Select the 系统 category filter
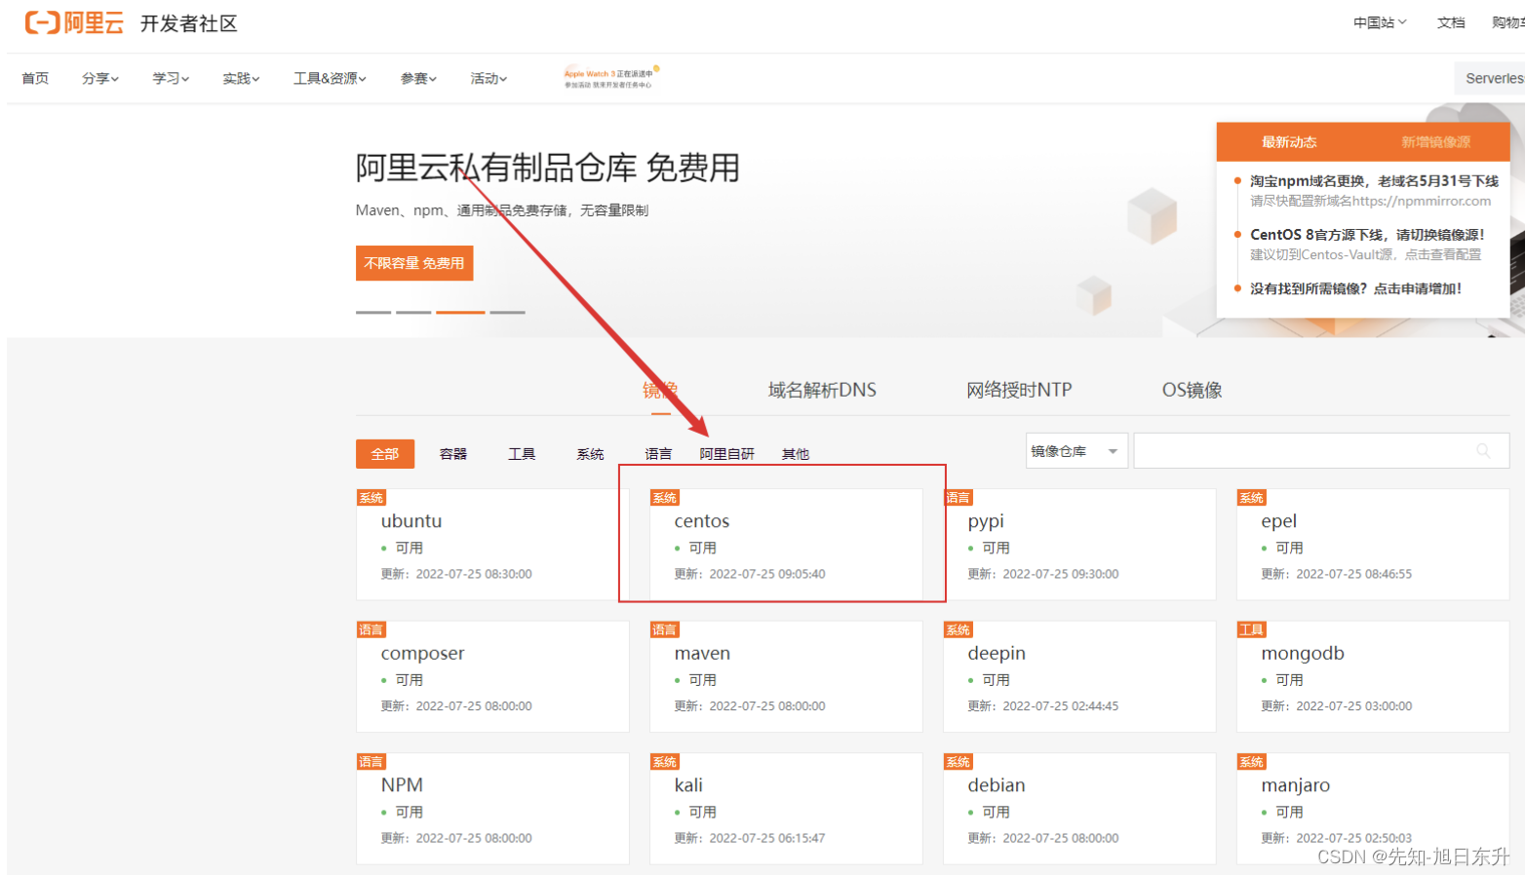This screenshot has height=875, width=1525. coord(590,454)
